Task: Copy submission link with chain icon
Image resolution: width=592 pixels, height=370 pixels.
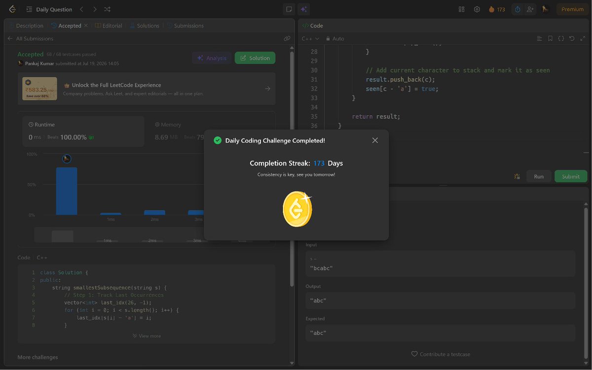Action: click(x=287, y=38)
